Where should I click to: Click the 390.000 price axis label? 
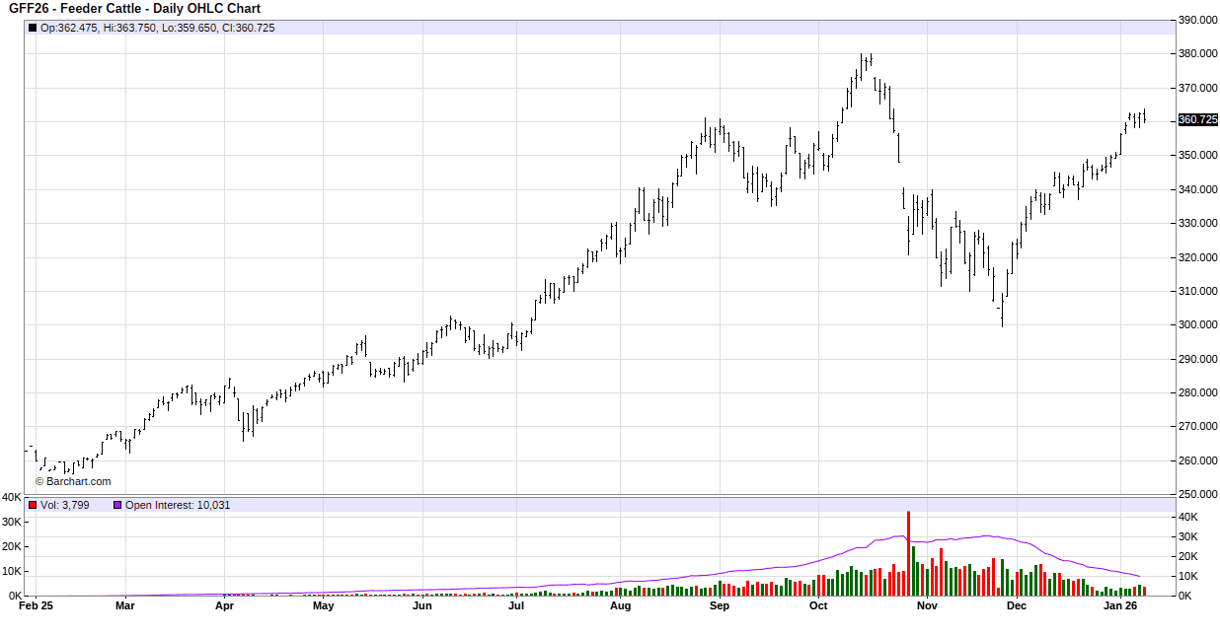(x=1197, y=20)
